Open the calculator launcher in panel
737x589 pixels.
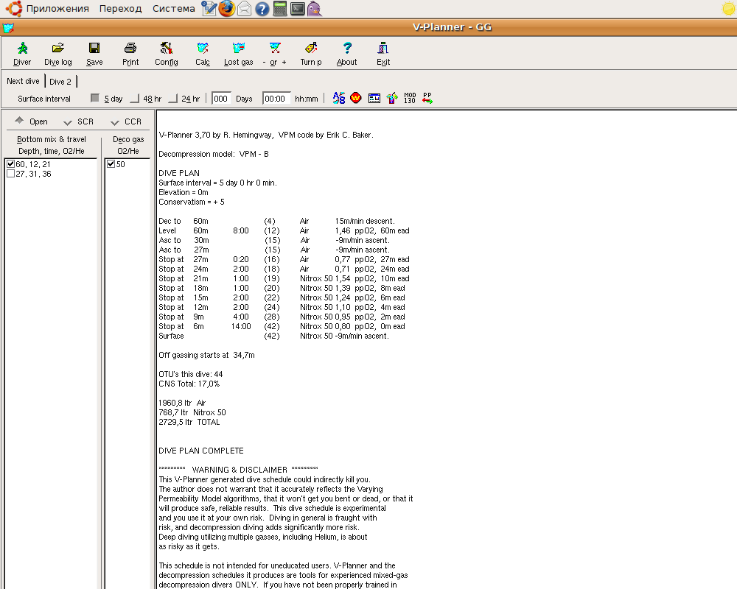tap(280, 8)
